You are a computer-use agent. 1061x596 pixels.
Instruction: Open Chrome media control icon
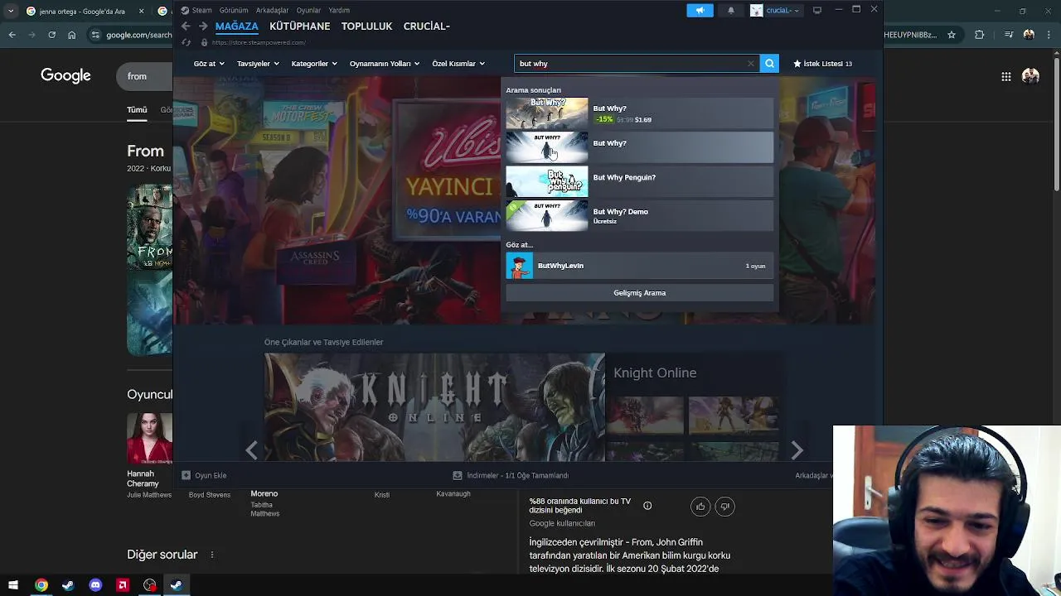pyautogui.click(x=1009, y=35)
